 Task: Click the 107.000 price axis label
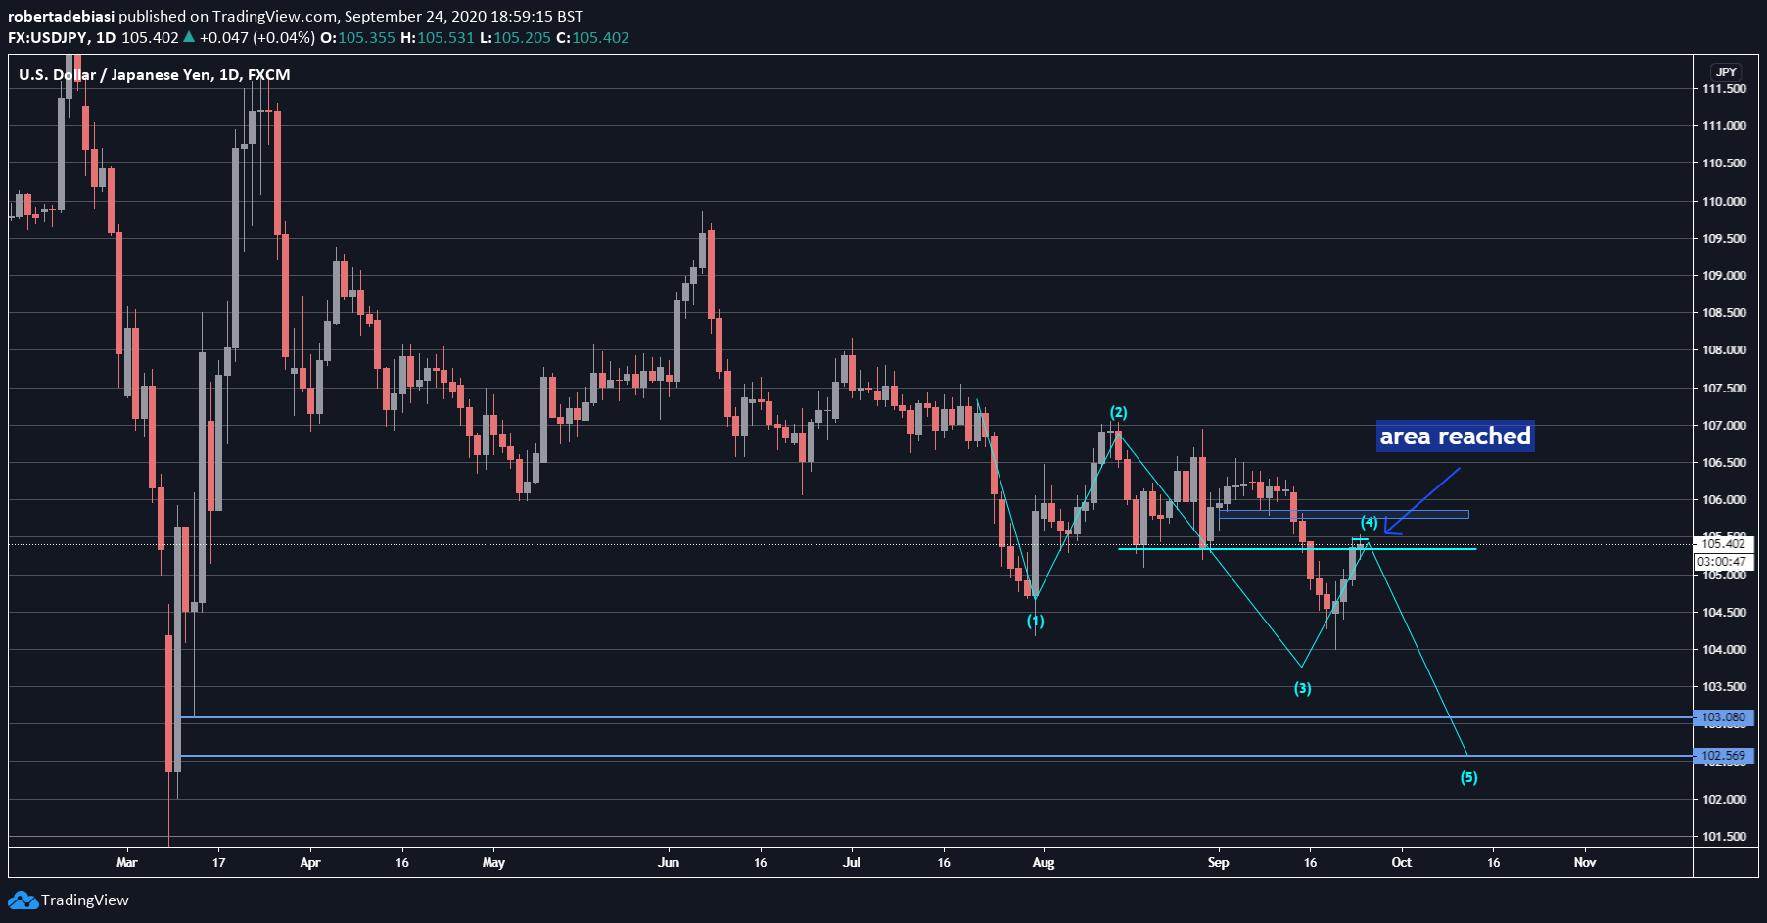tap(1724, 426)
